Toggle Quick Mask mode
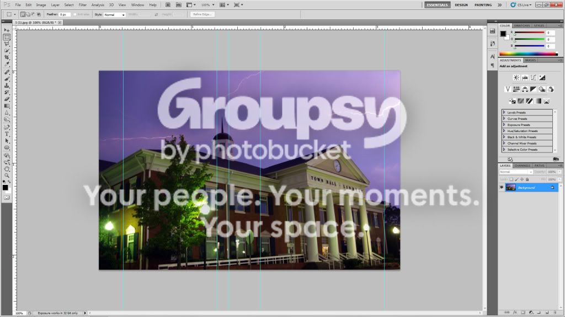 coord(7,198)
